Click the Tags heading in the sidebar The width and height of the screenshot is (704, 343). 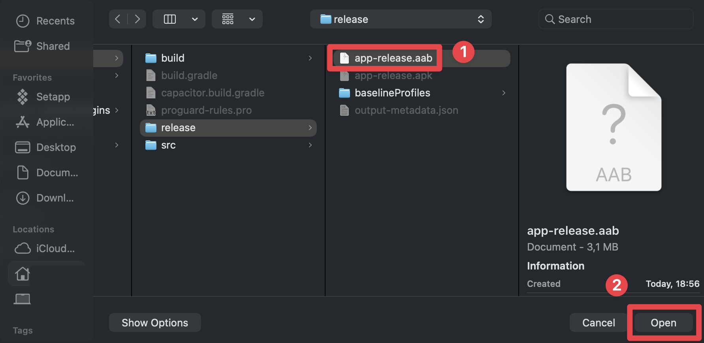tap(23, 330)
